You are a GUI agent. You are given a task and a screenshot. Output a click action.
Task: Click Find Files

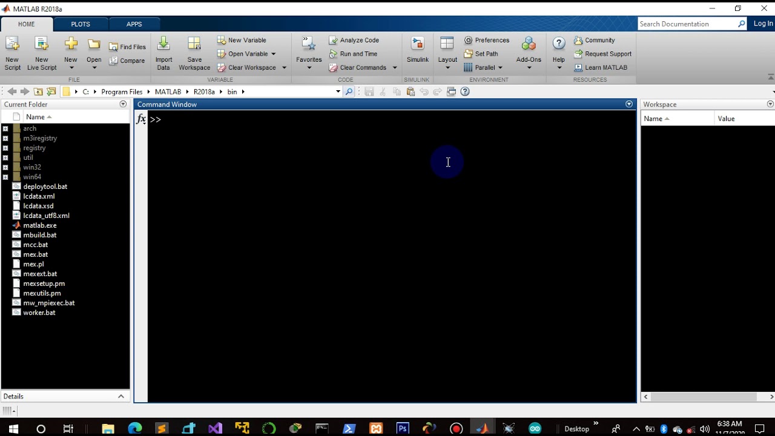(x=127, y=47)
